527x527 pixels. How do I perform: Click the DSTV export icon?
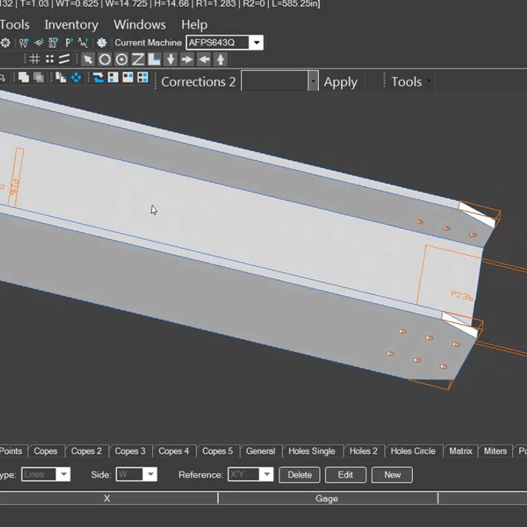(24, 43)
